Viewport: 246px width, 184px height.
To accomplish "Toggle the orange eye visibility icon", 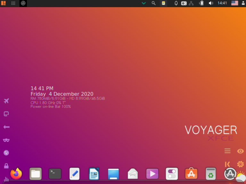I will coord(240,151).
